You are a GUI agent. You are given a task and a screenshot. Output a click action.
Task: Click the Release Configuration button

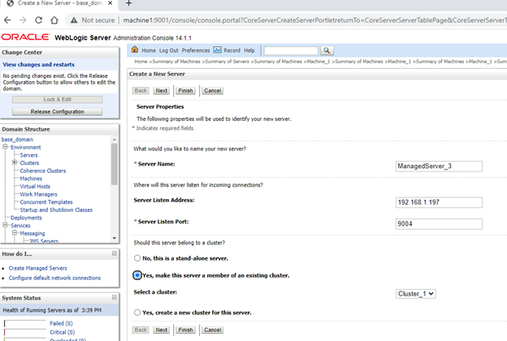click(57, 111)
